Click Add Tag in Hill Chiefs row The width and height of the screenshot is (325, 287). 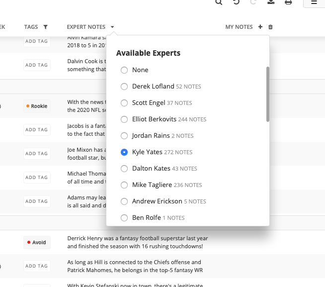pyautogui.click(x=37, y=266)
